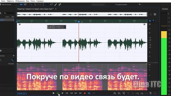Click the fade-in handle
171x96 pixels.
click(20, 24)
